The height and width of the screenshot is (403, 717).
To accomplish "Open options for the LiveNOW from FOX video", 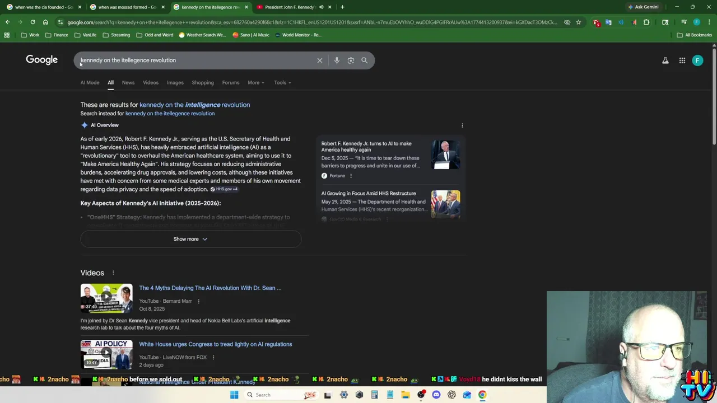I will [213, 357].
